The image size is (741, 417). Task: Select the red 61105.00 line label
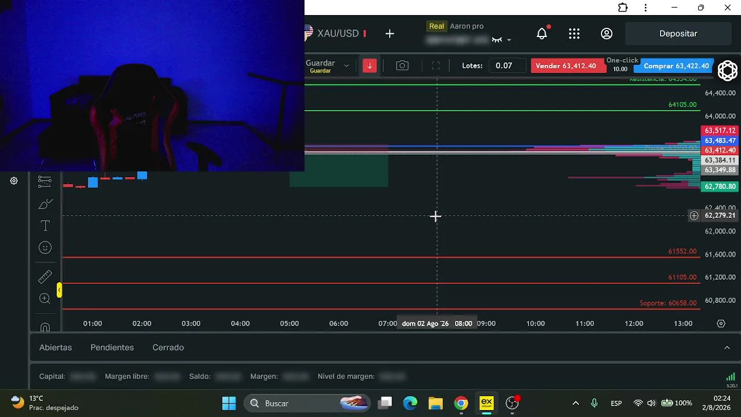(x=683, y=277)
